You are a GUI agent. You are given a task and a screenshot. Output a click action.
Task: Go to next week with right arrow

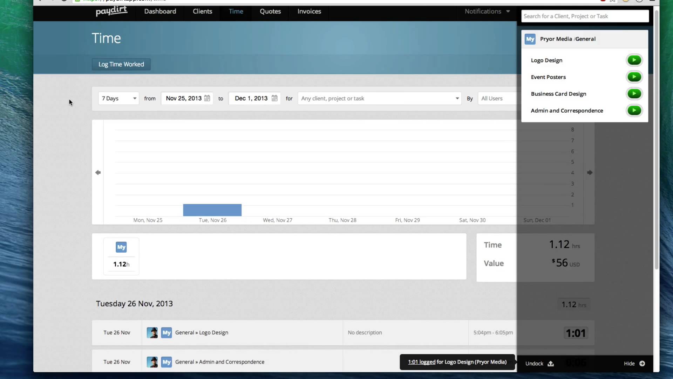tap(590, 172)
